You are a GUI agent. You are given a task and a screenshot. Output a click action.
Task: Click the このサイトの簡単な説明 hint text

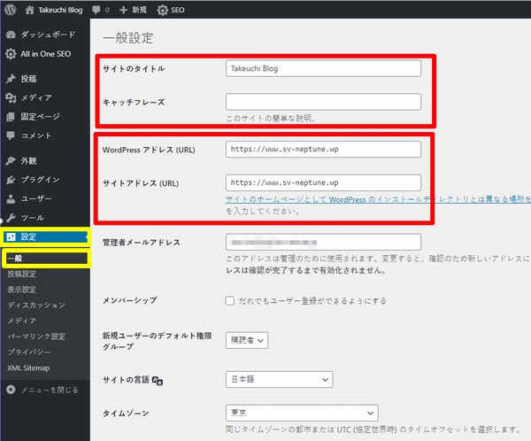271,119
